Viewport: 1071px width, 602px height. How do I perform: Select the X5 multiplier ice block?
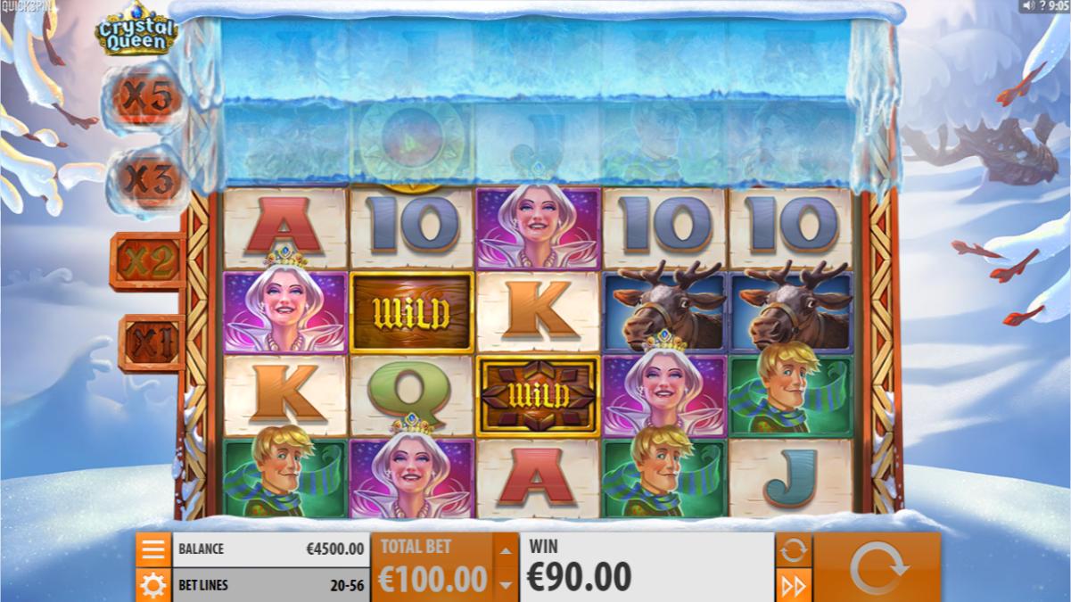[x=145, y=97]
